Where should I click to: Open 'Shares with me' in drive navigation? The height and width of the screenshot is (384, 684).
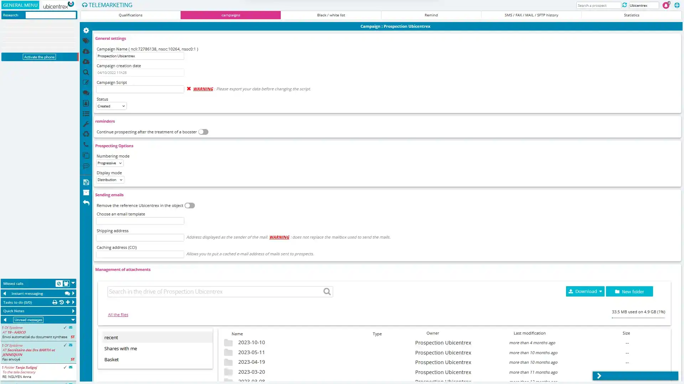(121, 348)
